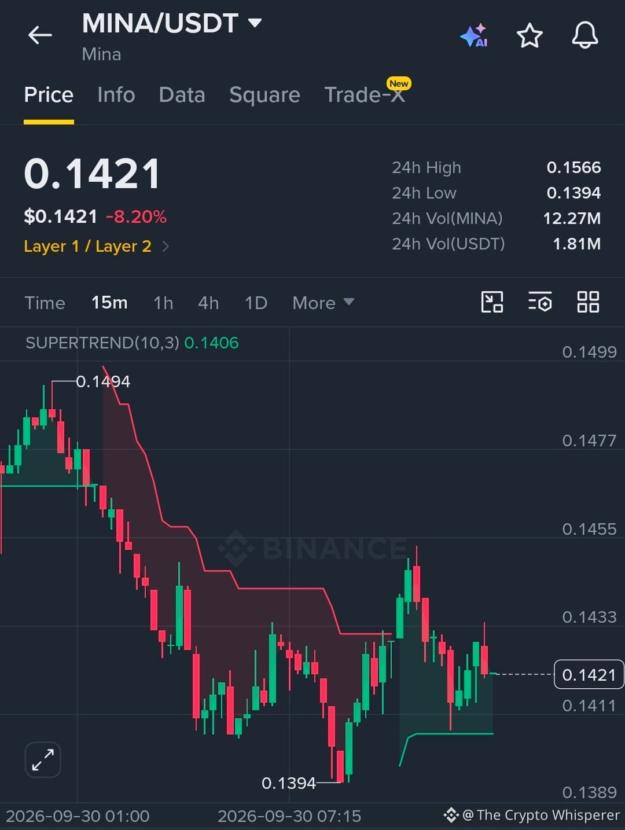
Task: Open the Square tab
Action: [x=264, y=95]
